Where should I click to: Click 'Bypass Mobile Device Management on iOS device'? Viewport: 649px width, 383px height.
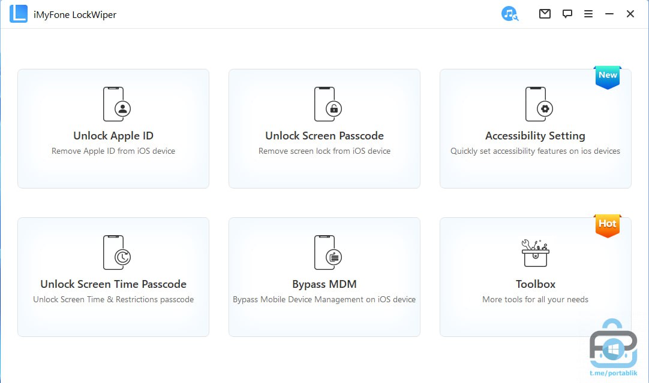[324, 300]
